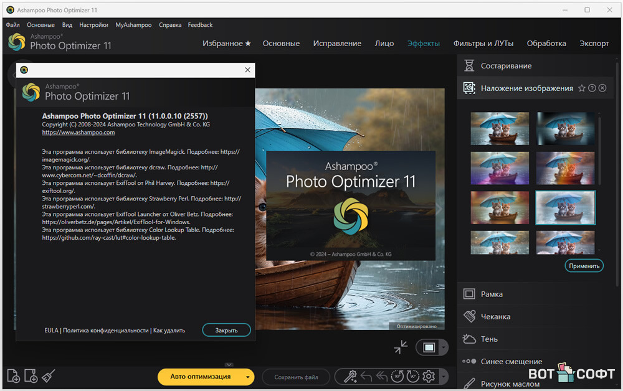Image resolution: width=623 pixels, height=391 pixels.
Task: Select the orange light-leak overlay thumbnail
Action: [566, 168]
